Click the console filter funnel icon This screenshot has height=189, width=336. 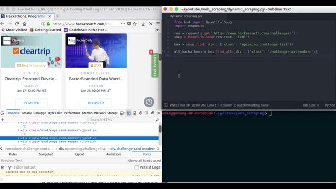[x=9, y=167]
